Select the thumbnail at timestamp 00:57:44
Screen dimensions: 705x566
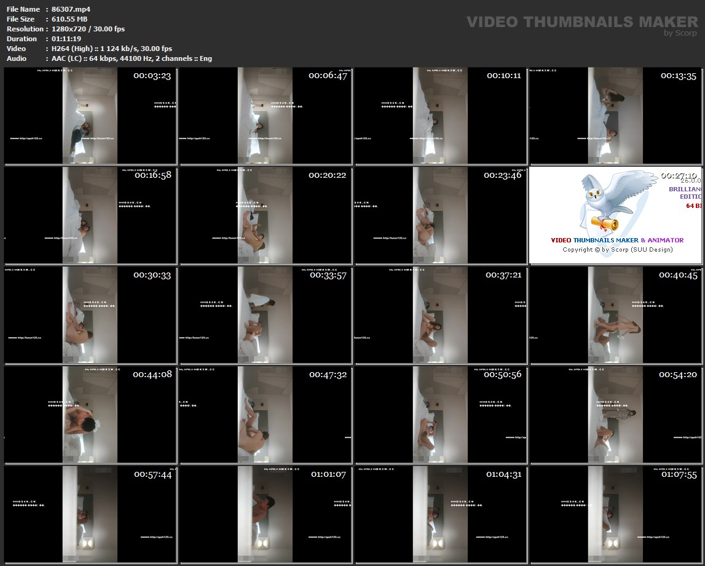[x=90, y=514]
